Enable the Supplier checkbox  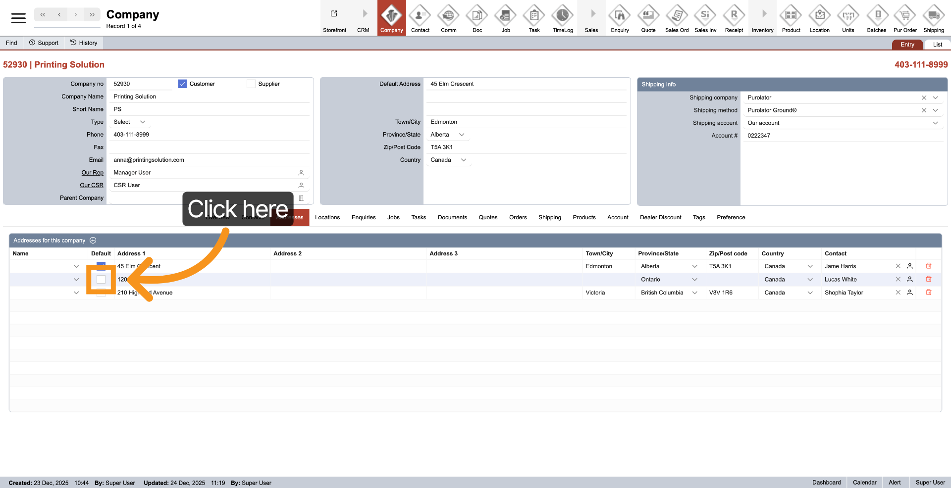(251, 84)
